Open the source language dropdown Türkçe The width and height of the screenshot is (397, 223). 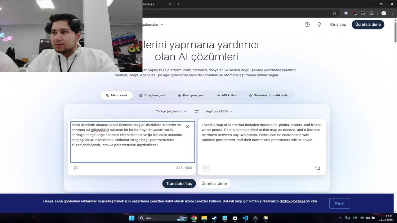(x=171, y=111)
